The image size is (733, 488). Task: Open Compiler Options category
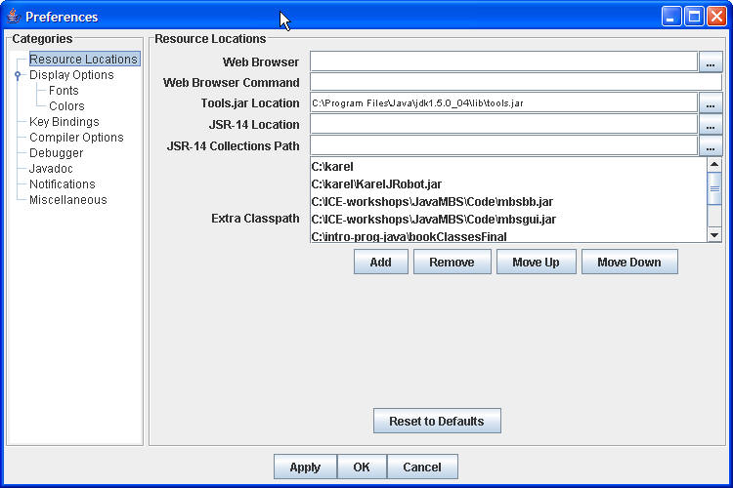76,138
